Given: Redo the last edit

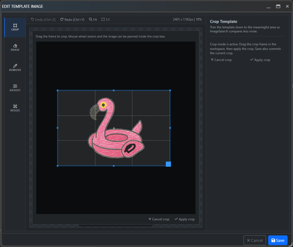Looking at the screenshot, I should tap(72, 19).
